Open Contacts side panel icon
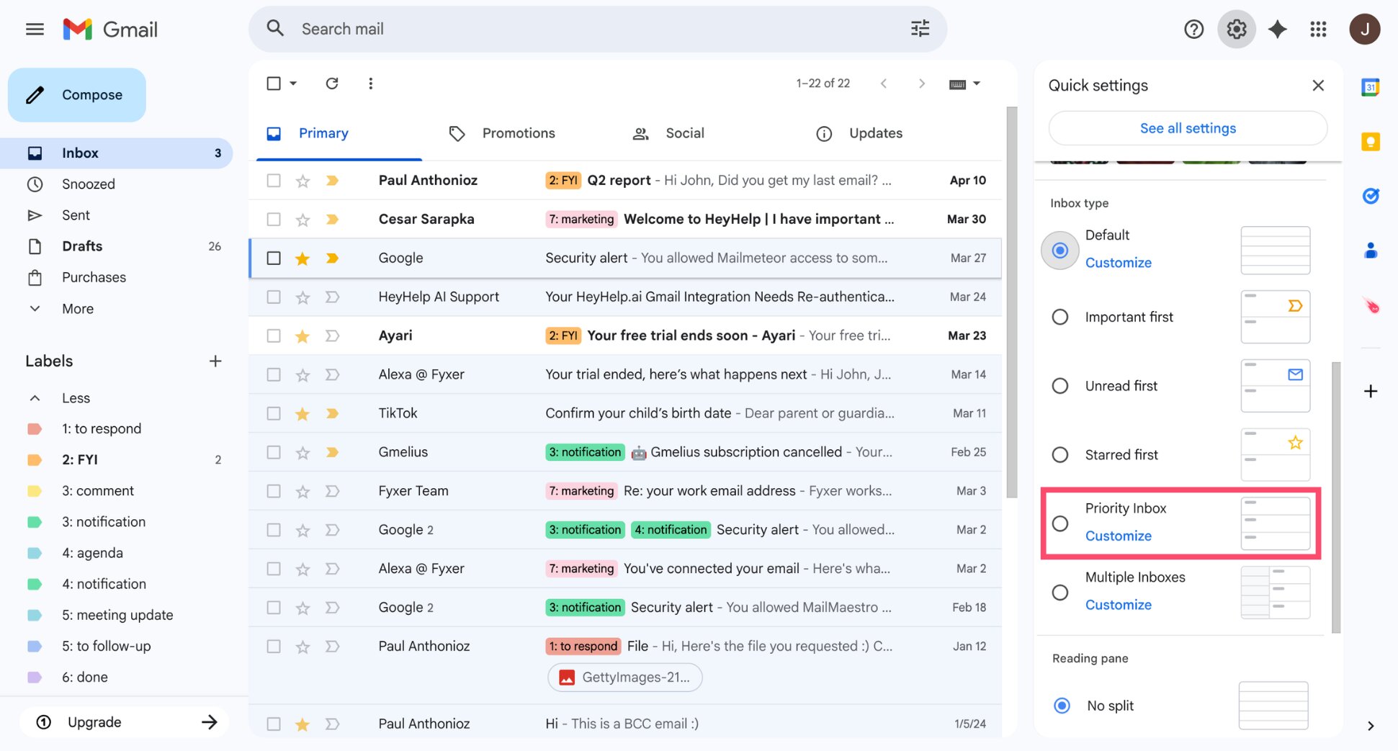 click(1370, 251)
